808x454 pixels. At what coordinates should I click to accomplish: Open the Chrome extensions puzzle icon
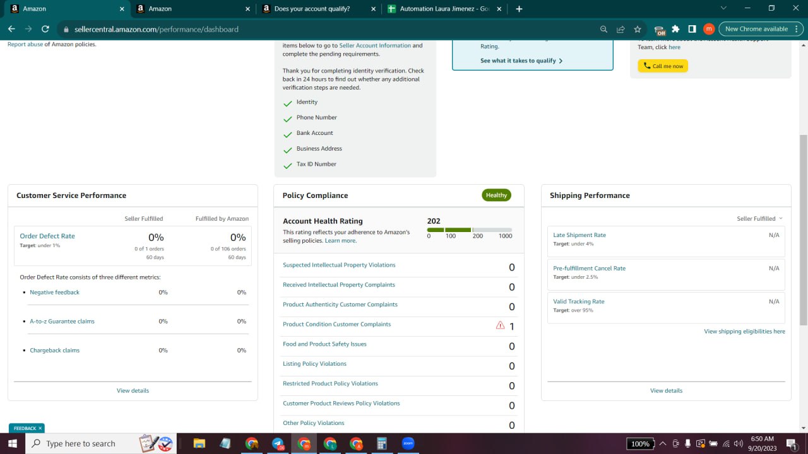click(675, 29)
